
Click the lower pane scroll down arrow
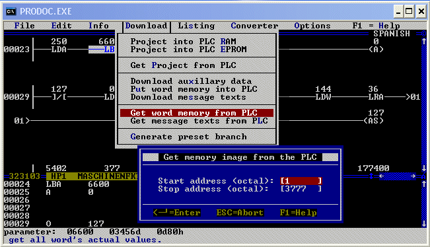424,224
